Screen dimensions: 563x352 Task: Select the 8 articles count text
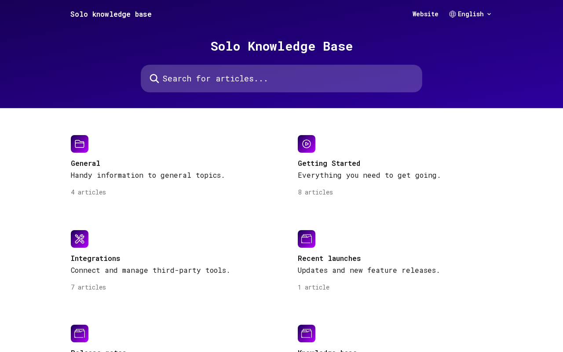tap(315, 192)
